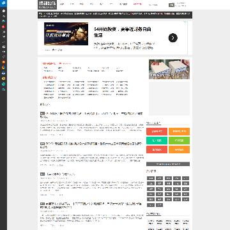Open the pink highlighted item in the top navigation
230x230 pixels.
coord(137,4)
